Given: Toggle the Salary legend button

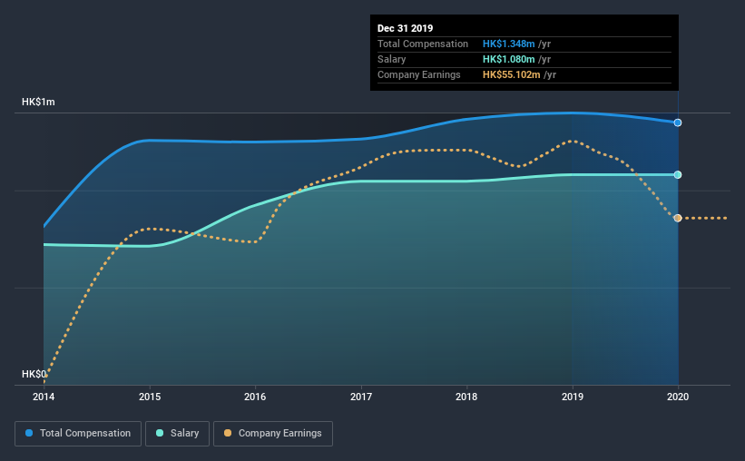Looking at the screenshot, I should tap(177, 434).
